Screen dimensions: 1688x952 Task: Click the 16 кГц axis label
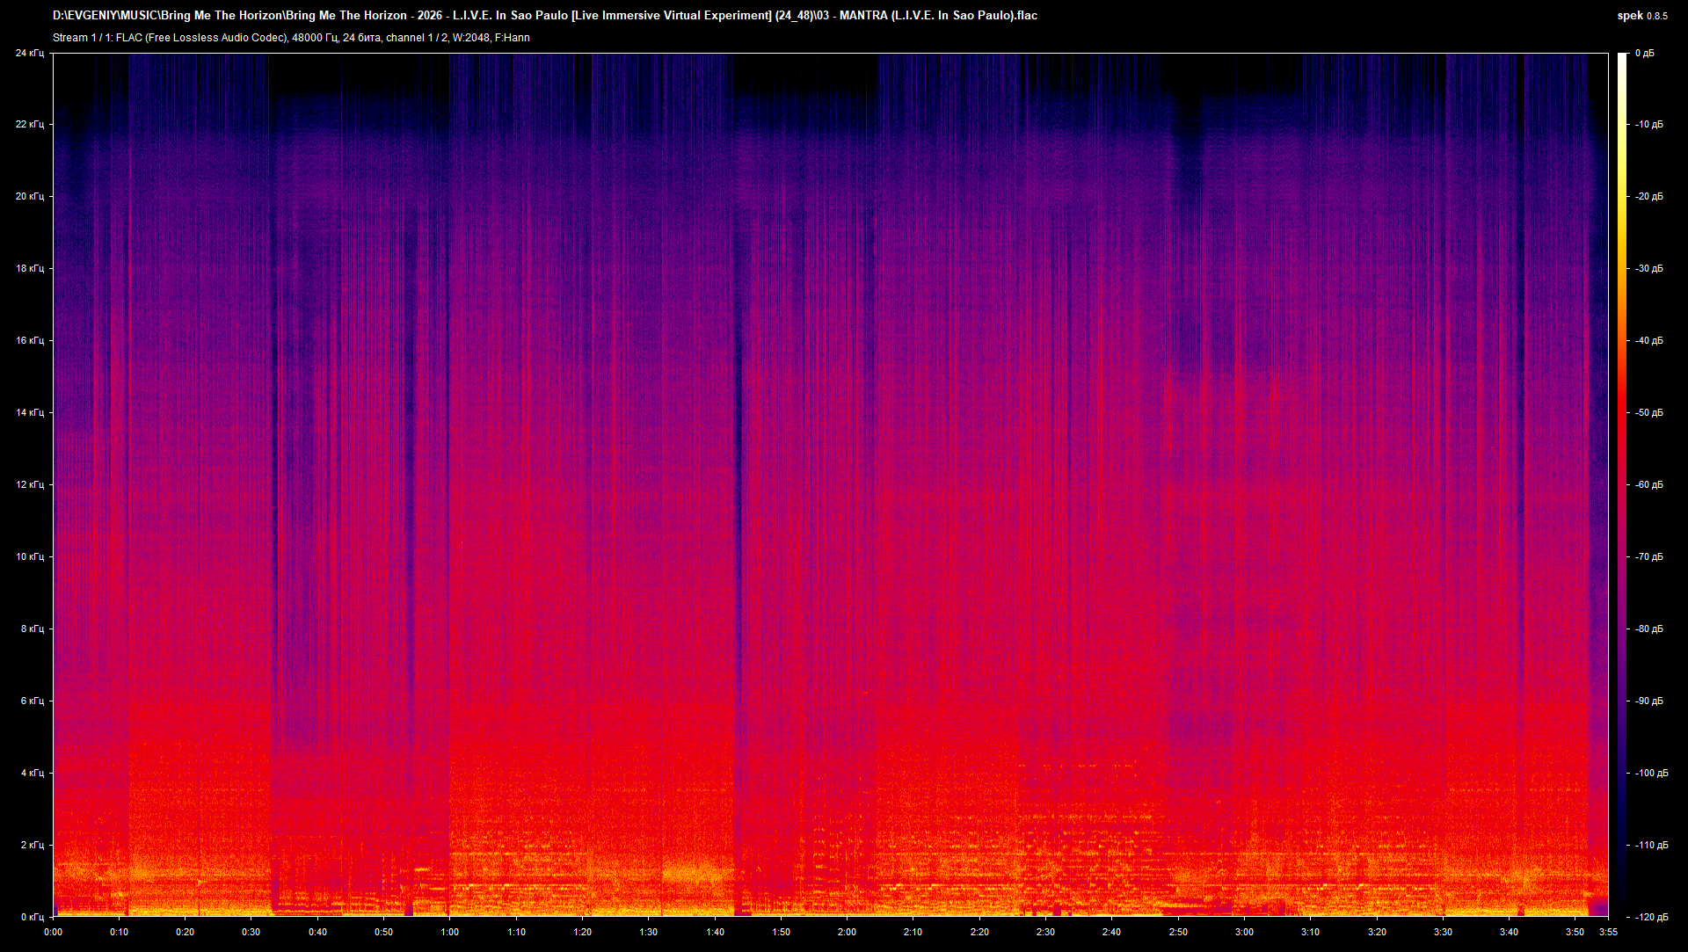coord(29,340)
